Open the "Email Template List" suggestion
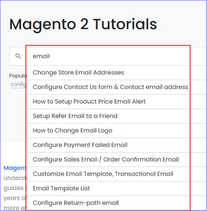This screenshot has width=207, height=211. click(108, 188)
